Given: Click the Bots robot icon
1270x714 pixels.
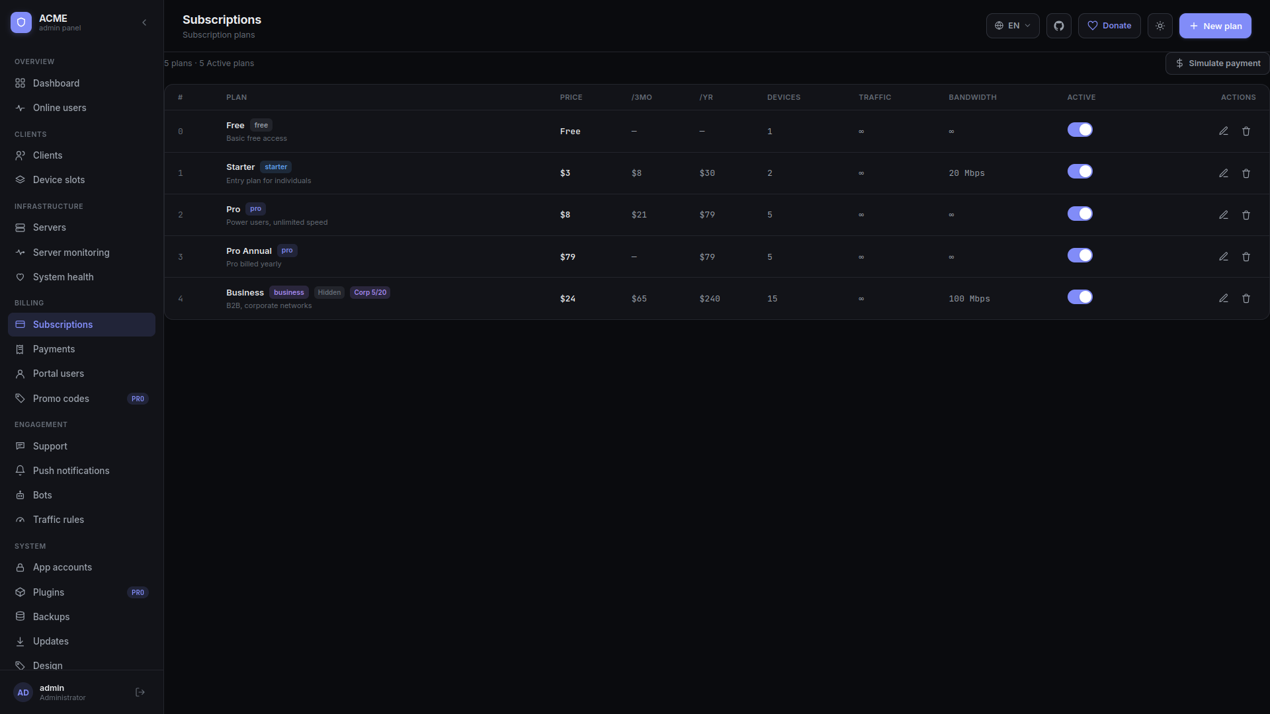Looking at the screenshot, I should pos(21,495).
